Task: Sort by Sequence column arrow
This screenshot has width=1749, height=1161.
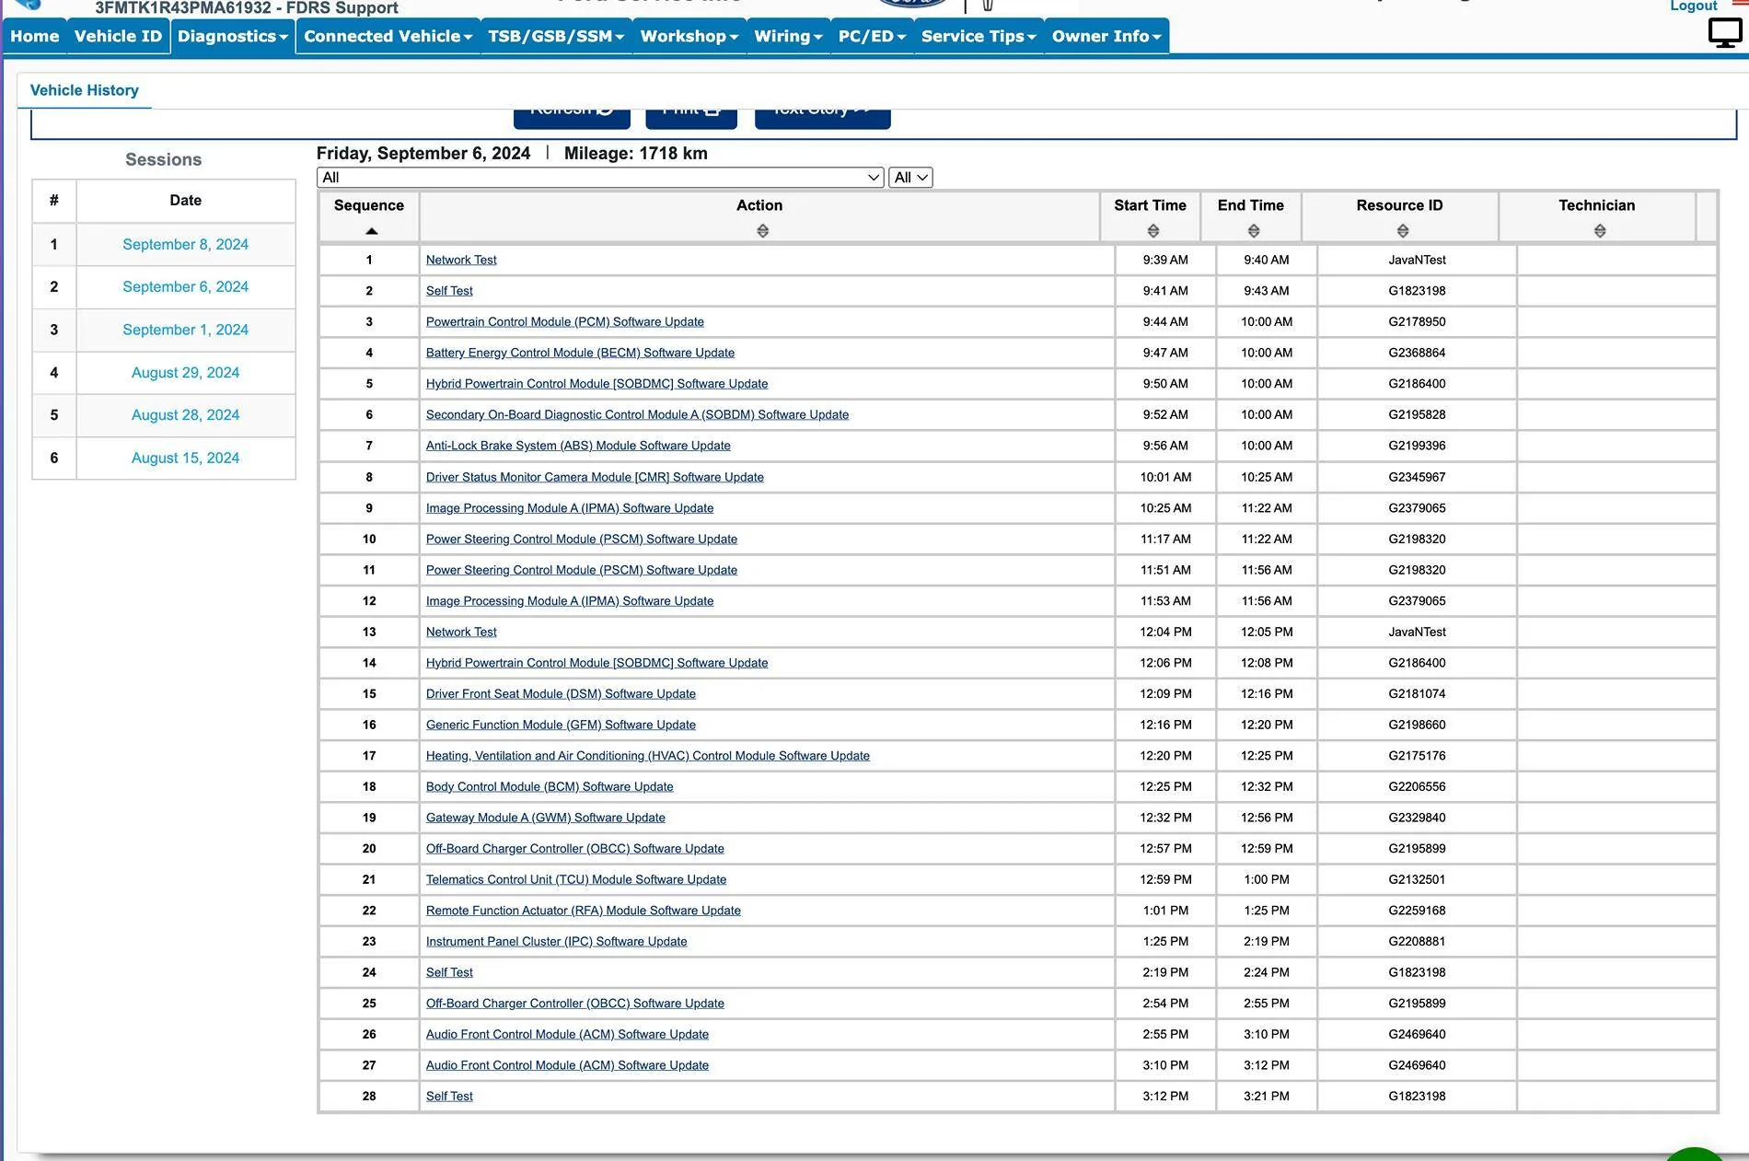Action: (371, 231)
